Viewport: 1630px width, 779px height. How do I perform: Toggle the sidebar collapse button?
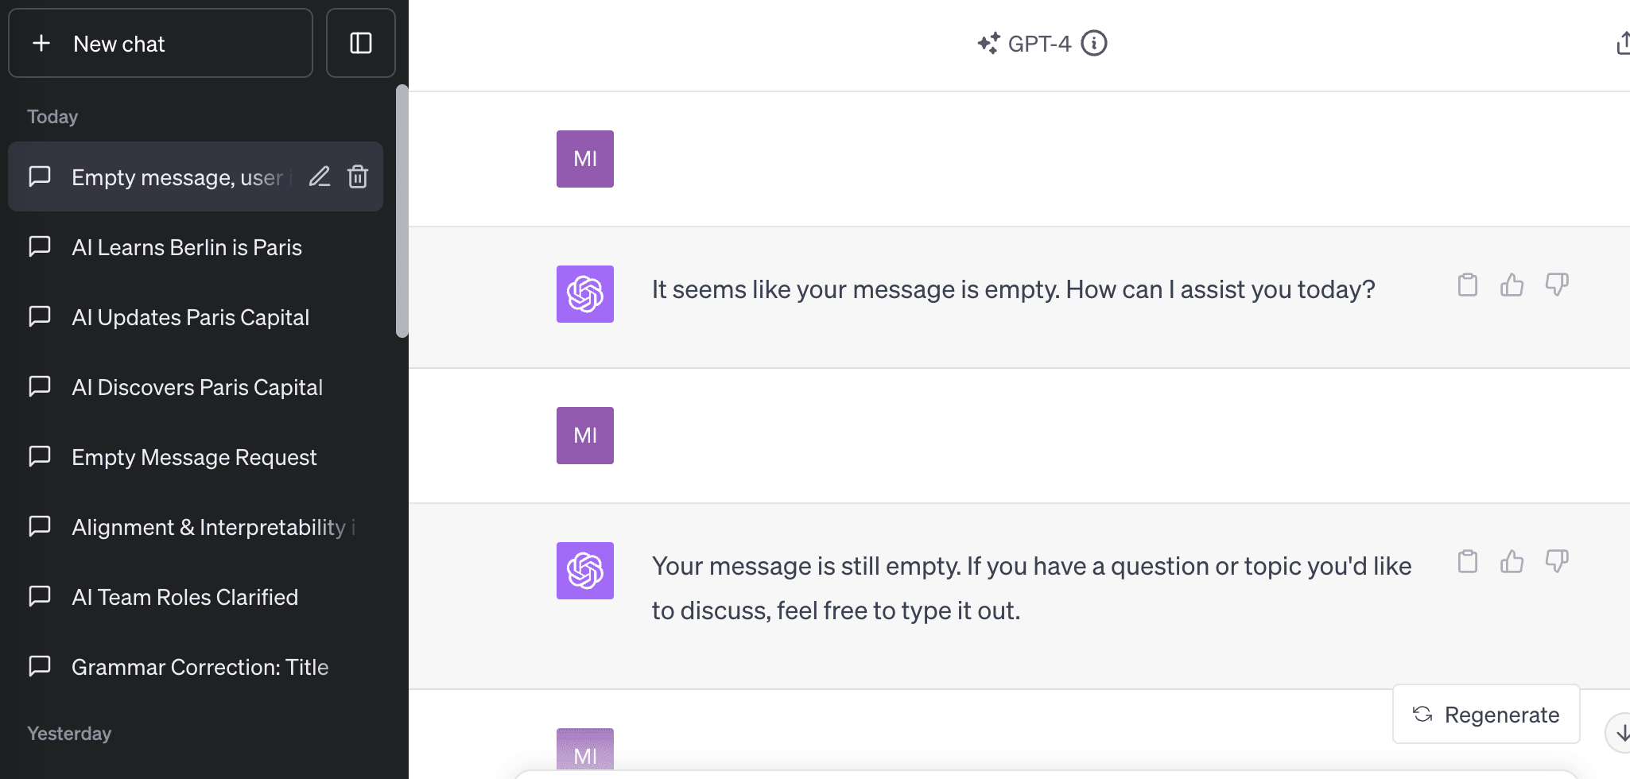click(x=361, y=43)
